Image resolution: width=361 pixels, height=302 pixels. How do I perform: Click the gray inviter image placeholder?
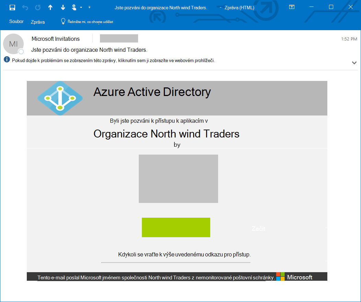[178, 179]
